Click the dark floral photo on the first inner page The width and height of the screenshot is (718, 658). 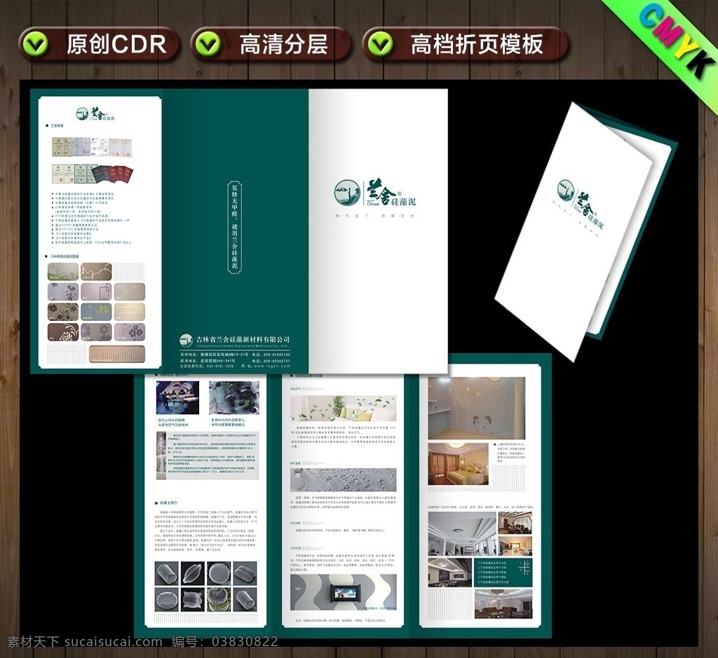(234, 397)
